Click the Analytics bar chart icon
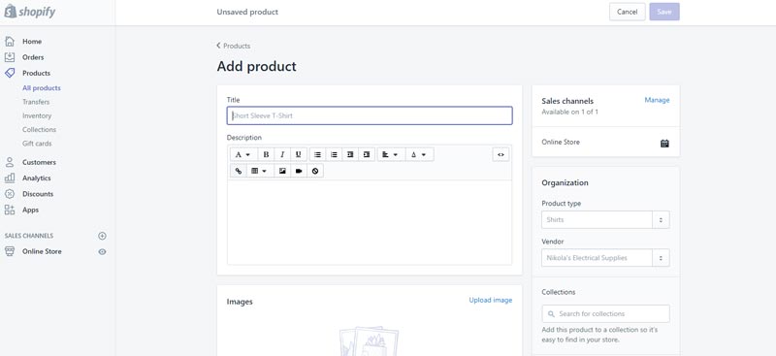The image size is (776, 356). [10, 178]
